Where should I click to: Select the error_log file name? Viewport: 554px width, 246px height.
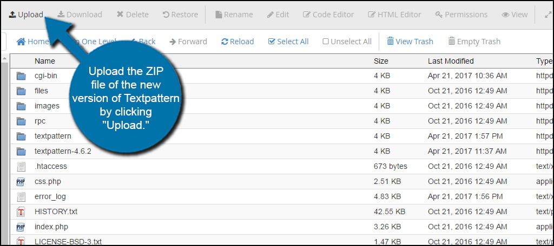[x=50, y=197]
